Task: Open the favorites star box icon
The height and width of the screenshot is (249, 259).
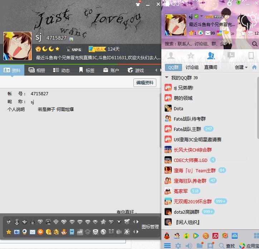Action: pos(211,245)
